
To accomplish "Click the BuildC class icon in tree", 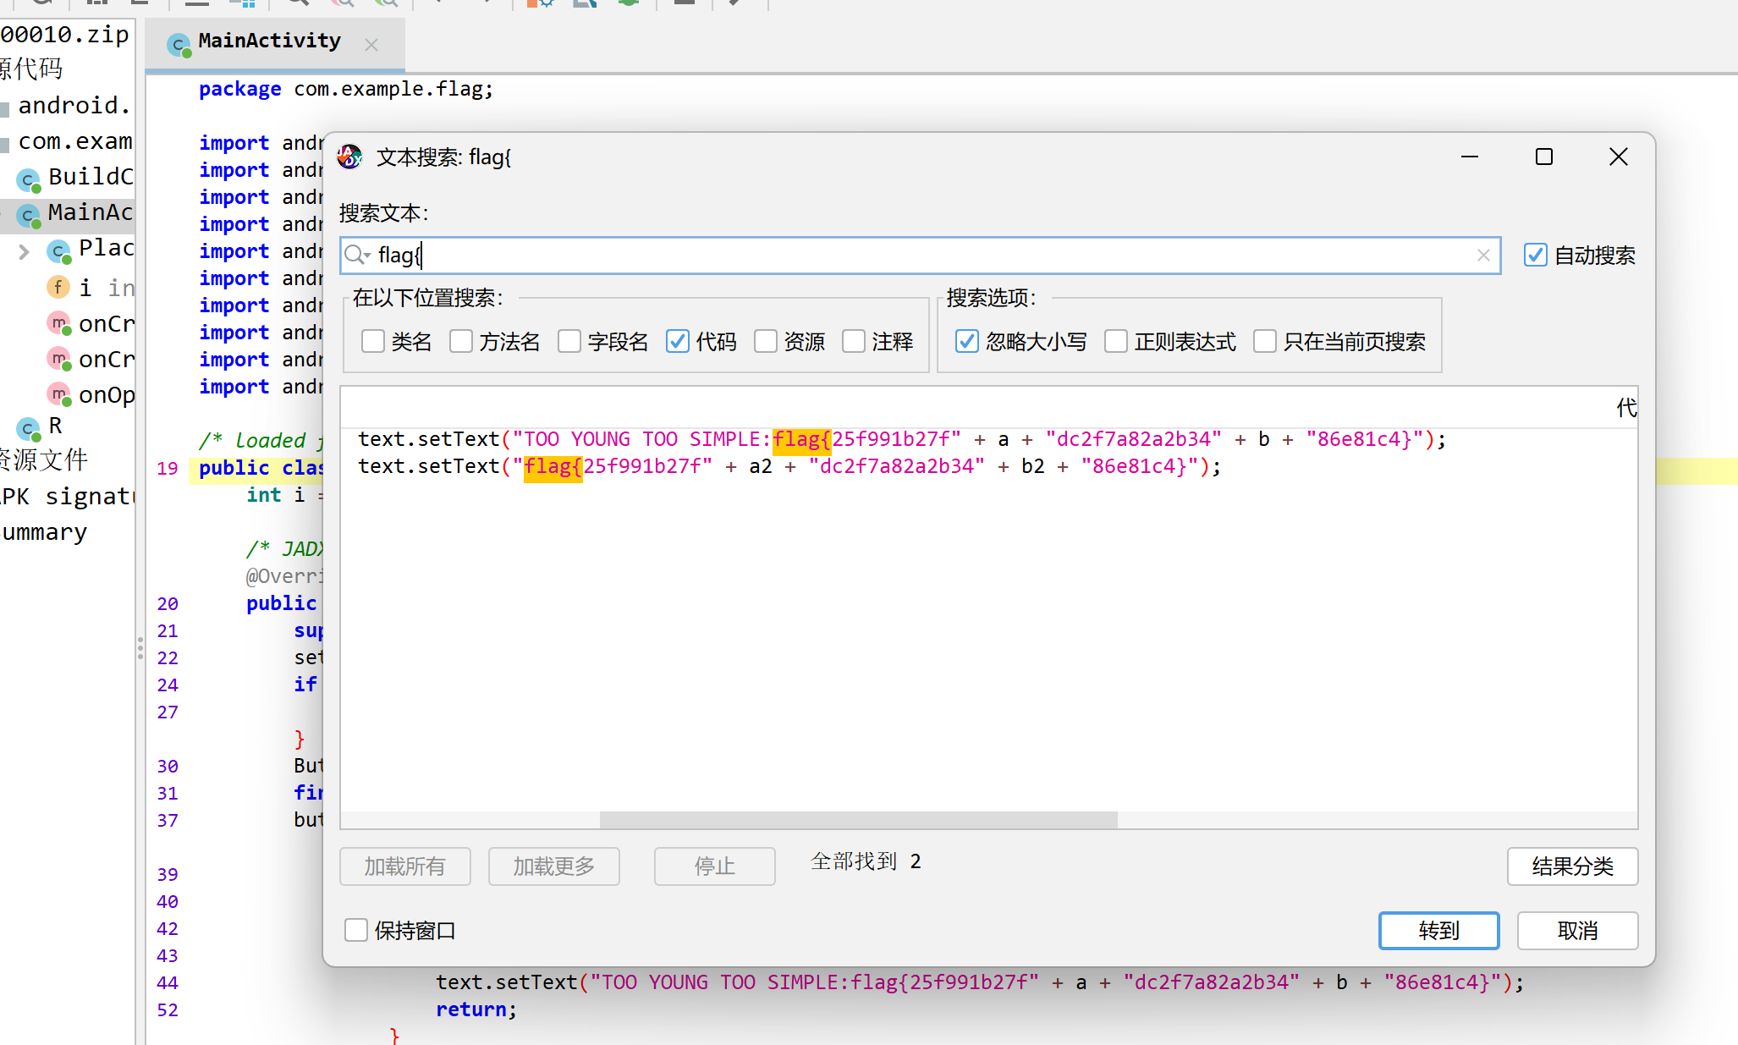I will click(x=29, y=179).
